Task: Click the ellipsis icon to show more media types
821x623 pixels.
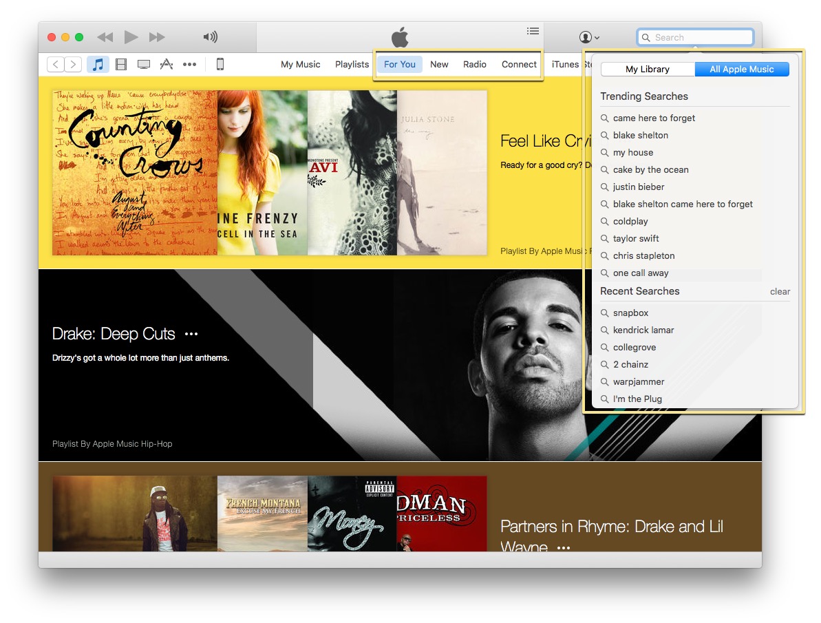Action: tap(189, 63)
